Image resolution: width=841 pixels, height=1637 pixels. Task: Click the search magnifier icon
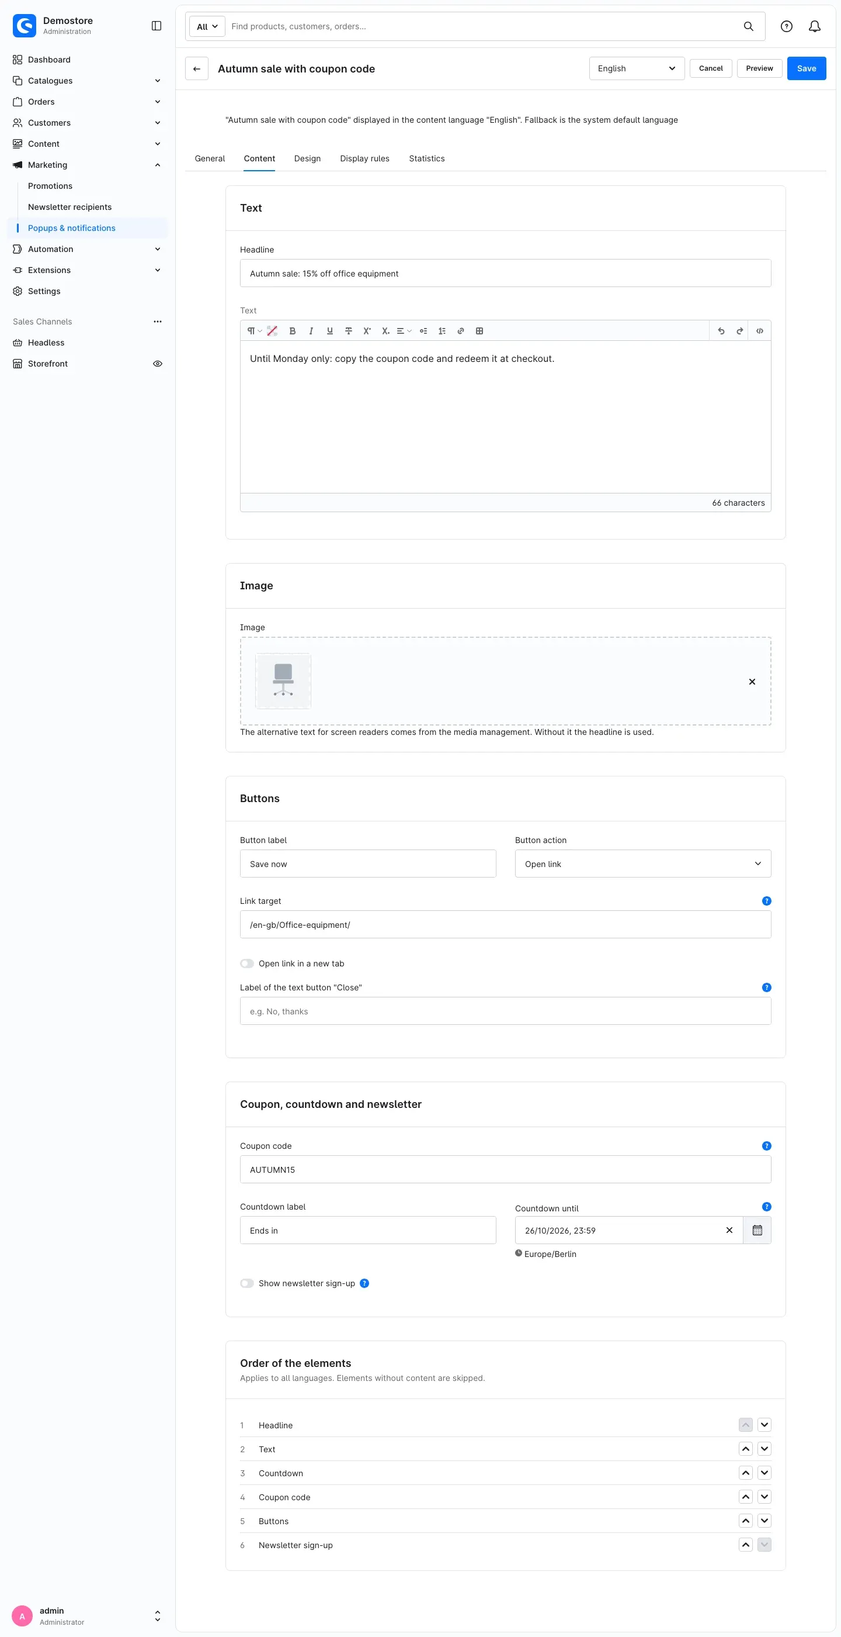(748, 27)
